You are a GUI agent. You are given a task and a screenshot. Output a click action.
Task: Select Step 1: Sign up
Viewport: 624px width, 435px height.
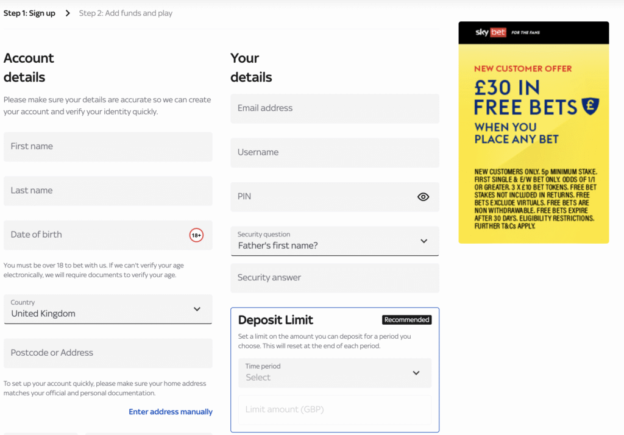point(29,12)
